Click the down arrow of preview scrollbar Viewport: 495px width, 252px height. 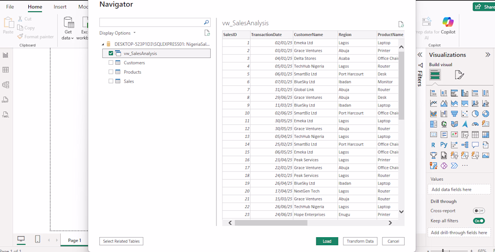coord(401,212)
